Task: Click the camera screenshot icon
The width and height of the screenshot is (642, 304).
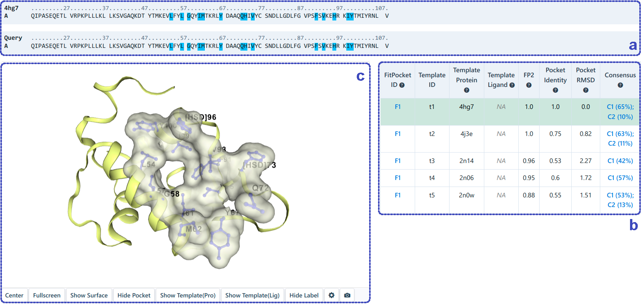Action: pos(347,295)
